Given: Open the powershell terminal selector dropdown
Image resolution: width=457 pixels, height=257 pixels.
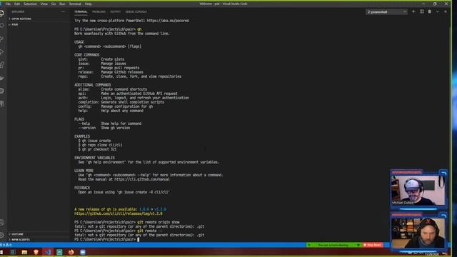Looking at the screenshot, I should pyautogui.click(x=386, y=12).
